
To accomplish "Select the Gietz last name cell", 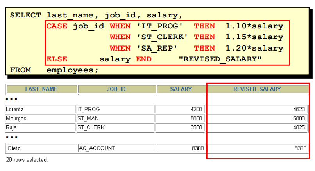I will [42, 148].
